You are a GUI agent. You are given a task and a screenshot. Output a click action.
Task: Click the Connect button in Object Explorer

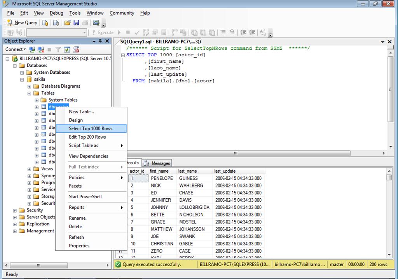pyautogui.click(x=14, y=49)
